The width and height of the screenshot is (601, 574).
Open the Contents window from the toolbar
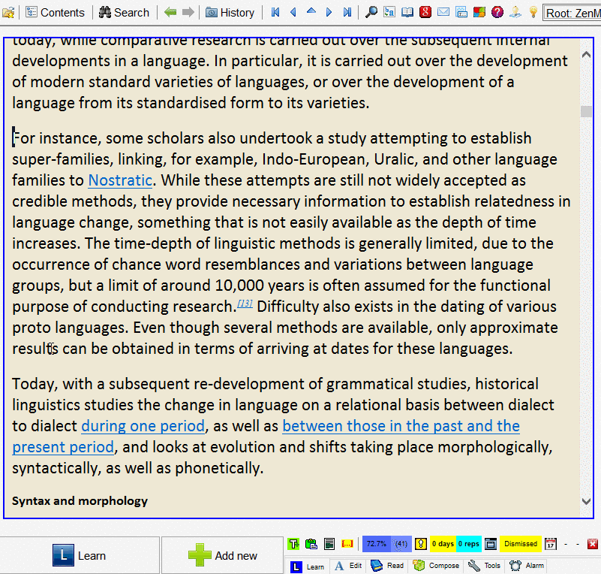[55, 12]
